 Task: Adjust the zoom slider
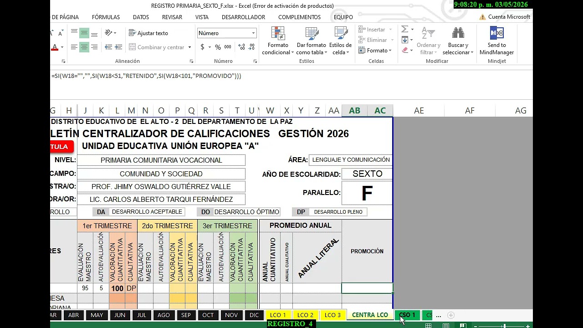[504, 326]
